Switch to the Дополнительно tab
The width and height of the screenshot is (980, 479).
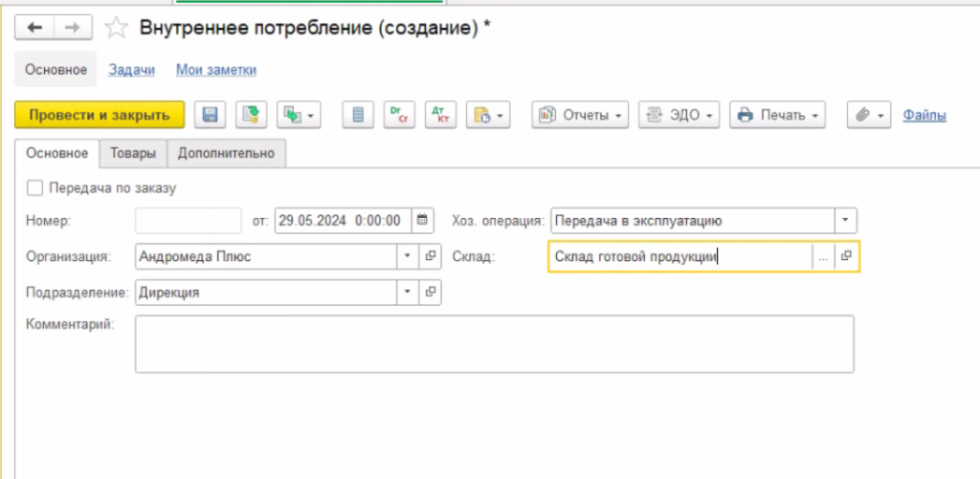226,153
